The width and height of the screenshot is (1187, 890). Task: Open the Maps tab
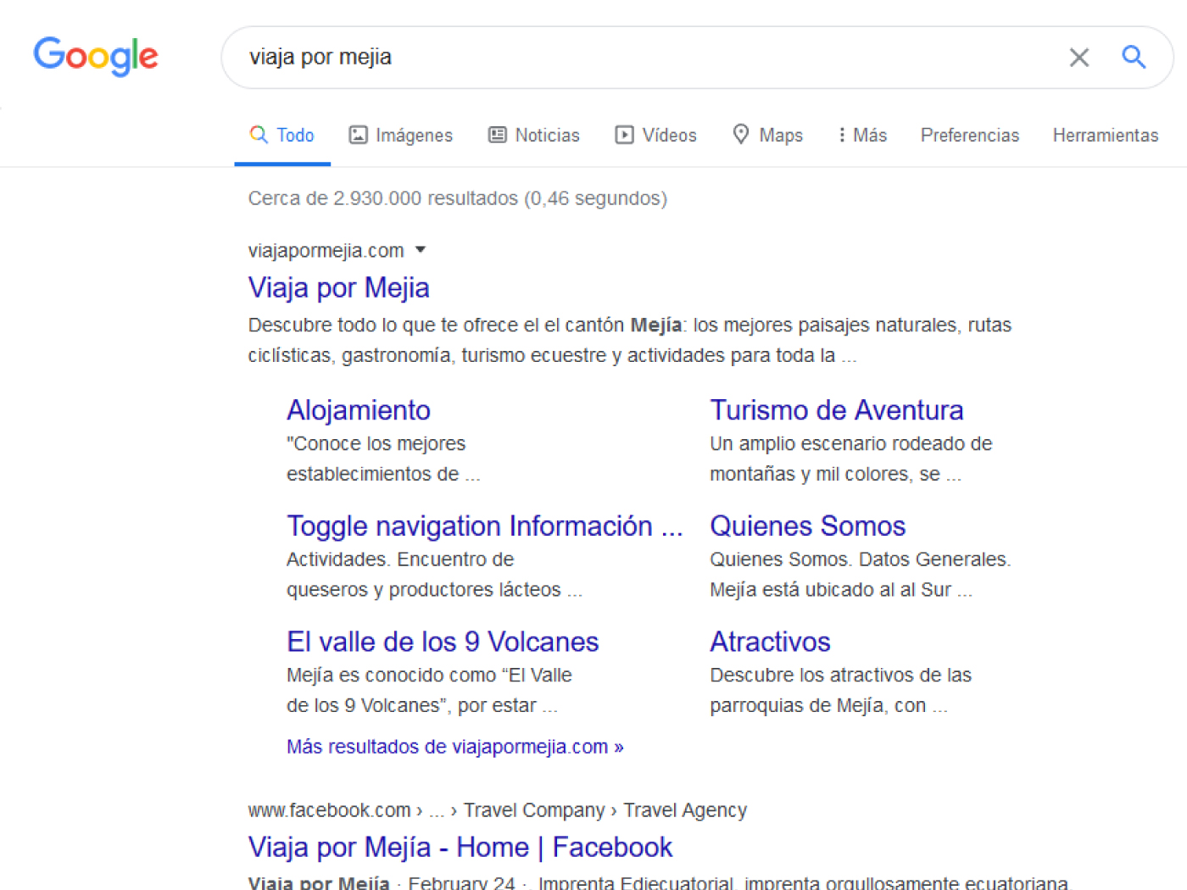tap(768, 135)
